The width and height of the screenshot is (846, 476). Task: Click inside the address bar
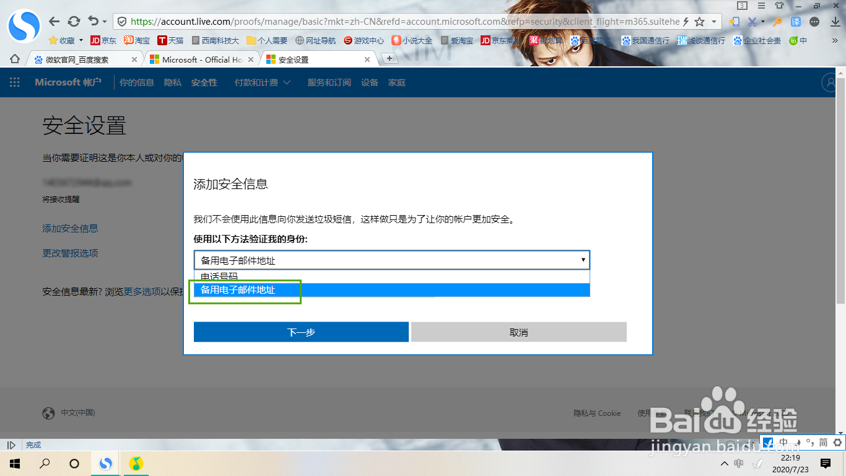click(372, 20)
